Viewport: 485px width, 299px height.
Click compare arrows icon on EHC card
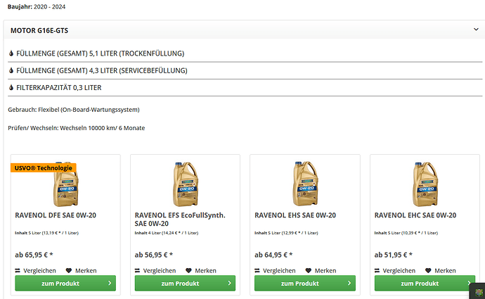coord(377,271)
